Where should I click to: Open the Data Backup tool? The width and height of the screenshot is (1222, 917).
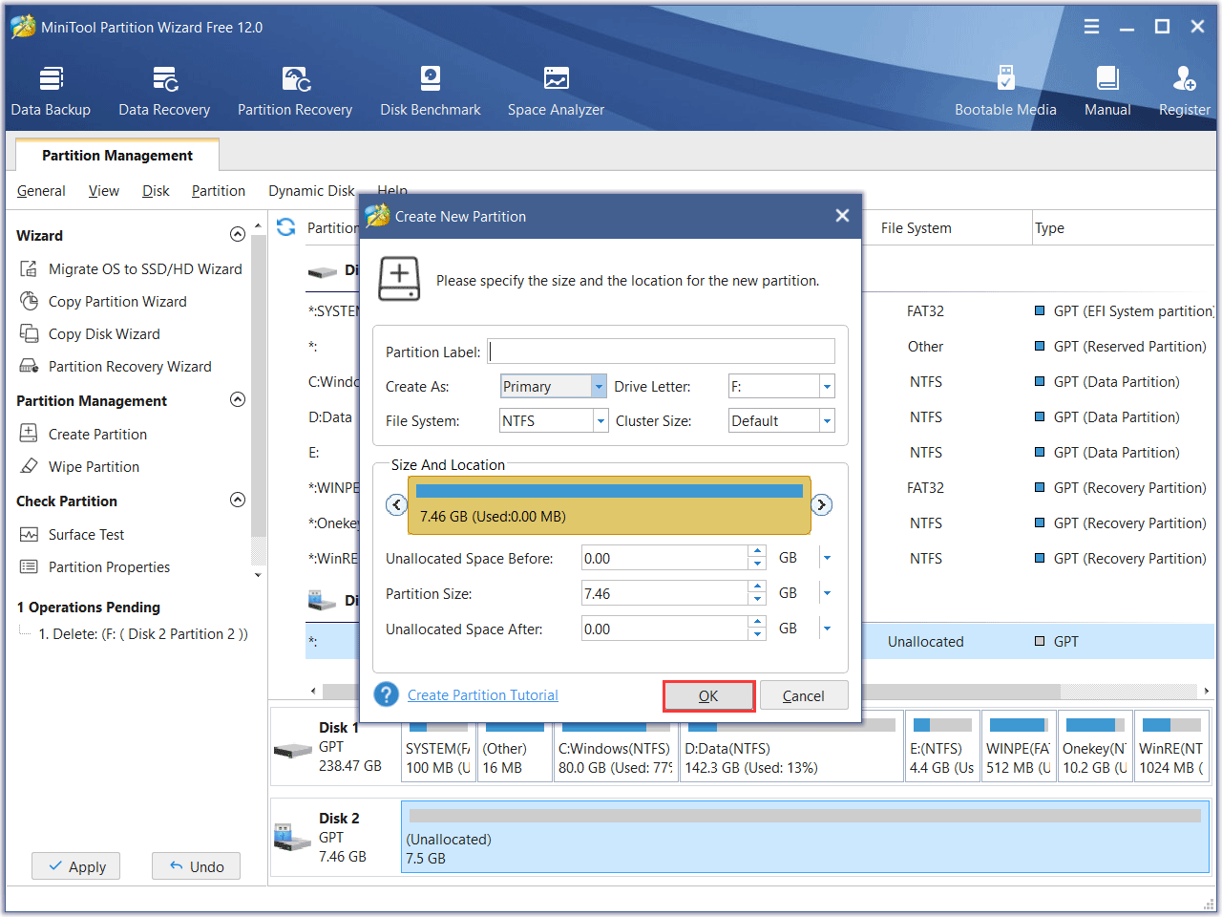(x=51, y=91)
